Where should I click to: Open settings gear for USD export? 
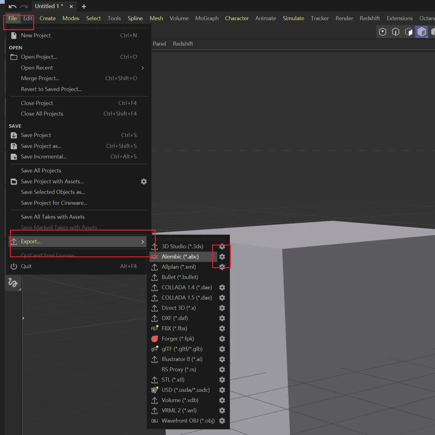point(222,390)
